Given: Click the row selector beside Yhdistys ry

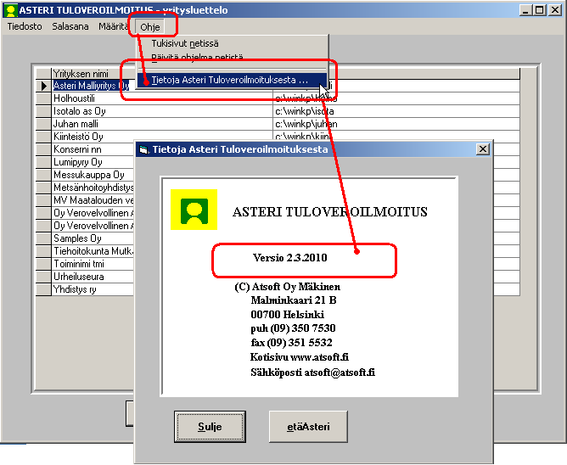Looking at the screenshot, I should coord(43,289).
